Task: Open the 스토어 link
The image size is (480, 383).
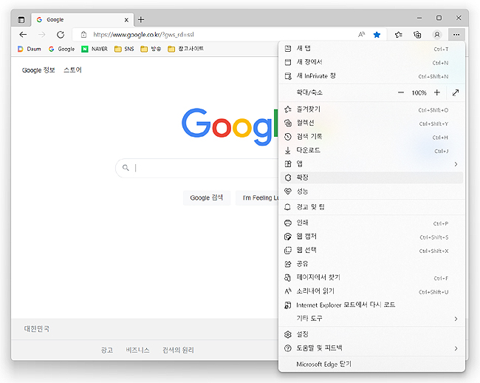Action: click(72, 70)
